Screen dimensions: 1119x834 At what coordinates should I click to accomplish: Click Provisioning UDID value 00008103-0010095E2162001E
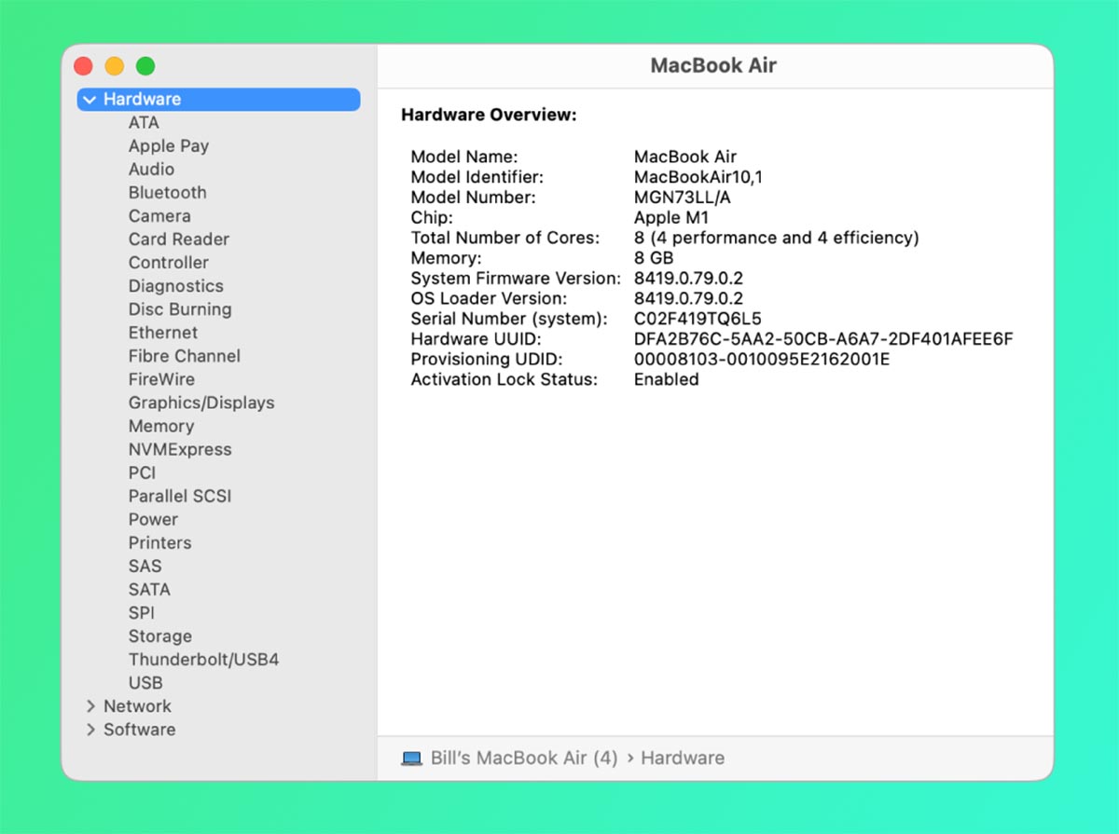[x=762, y=360]
